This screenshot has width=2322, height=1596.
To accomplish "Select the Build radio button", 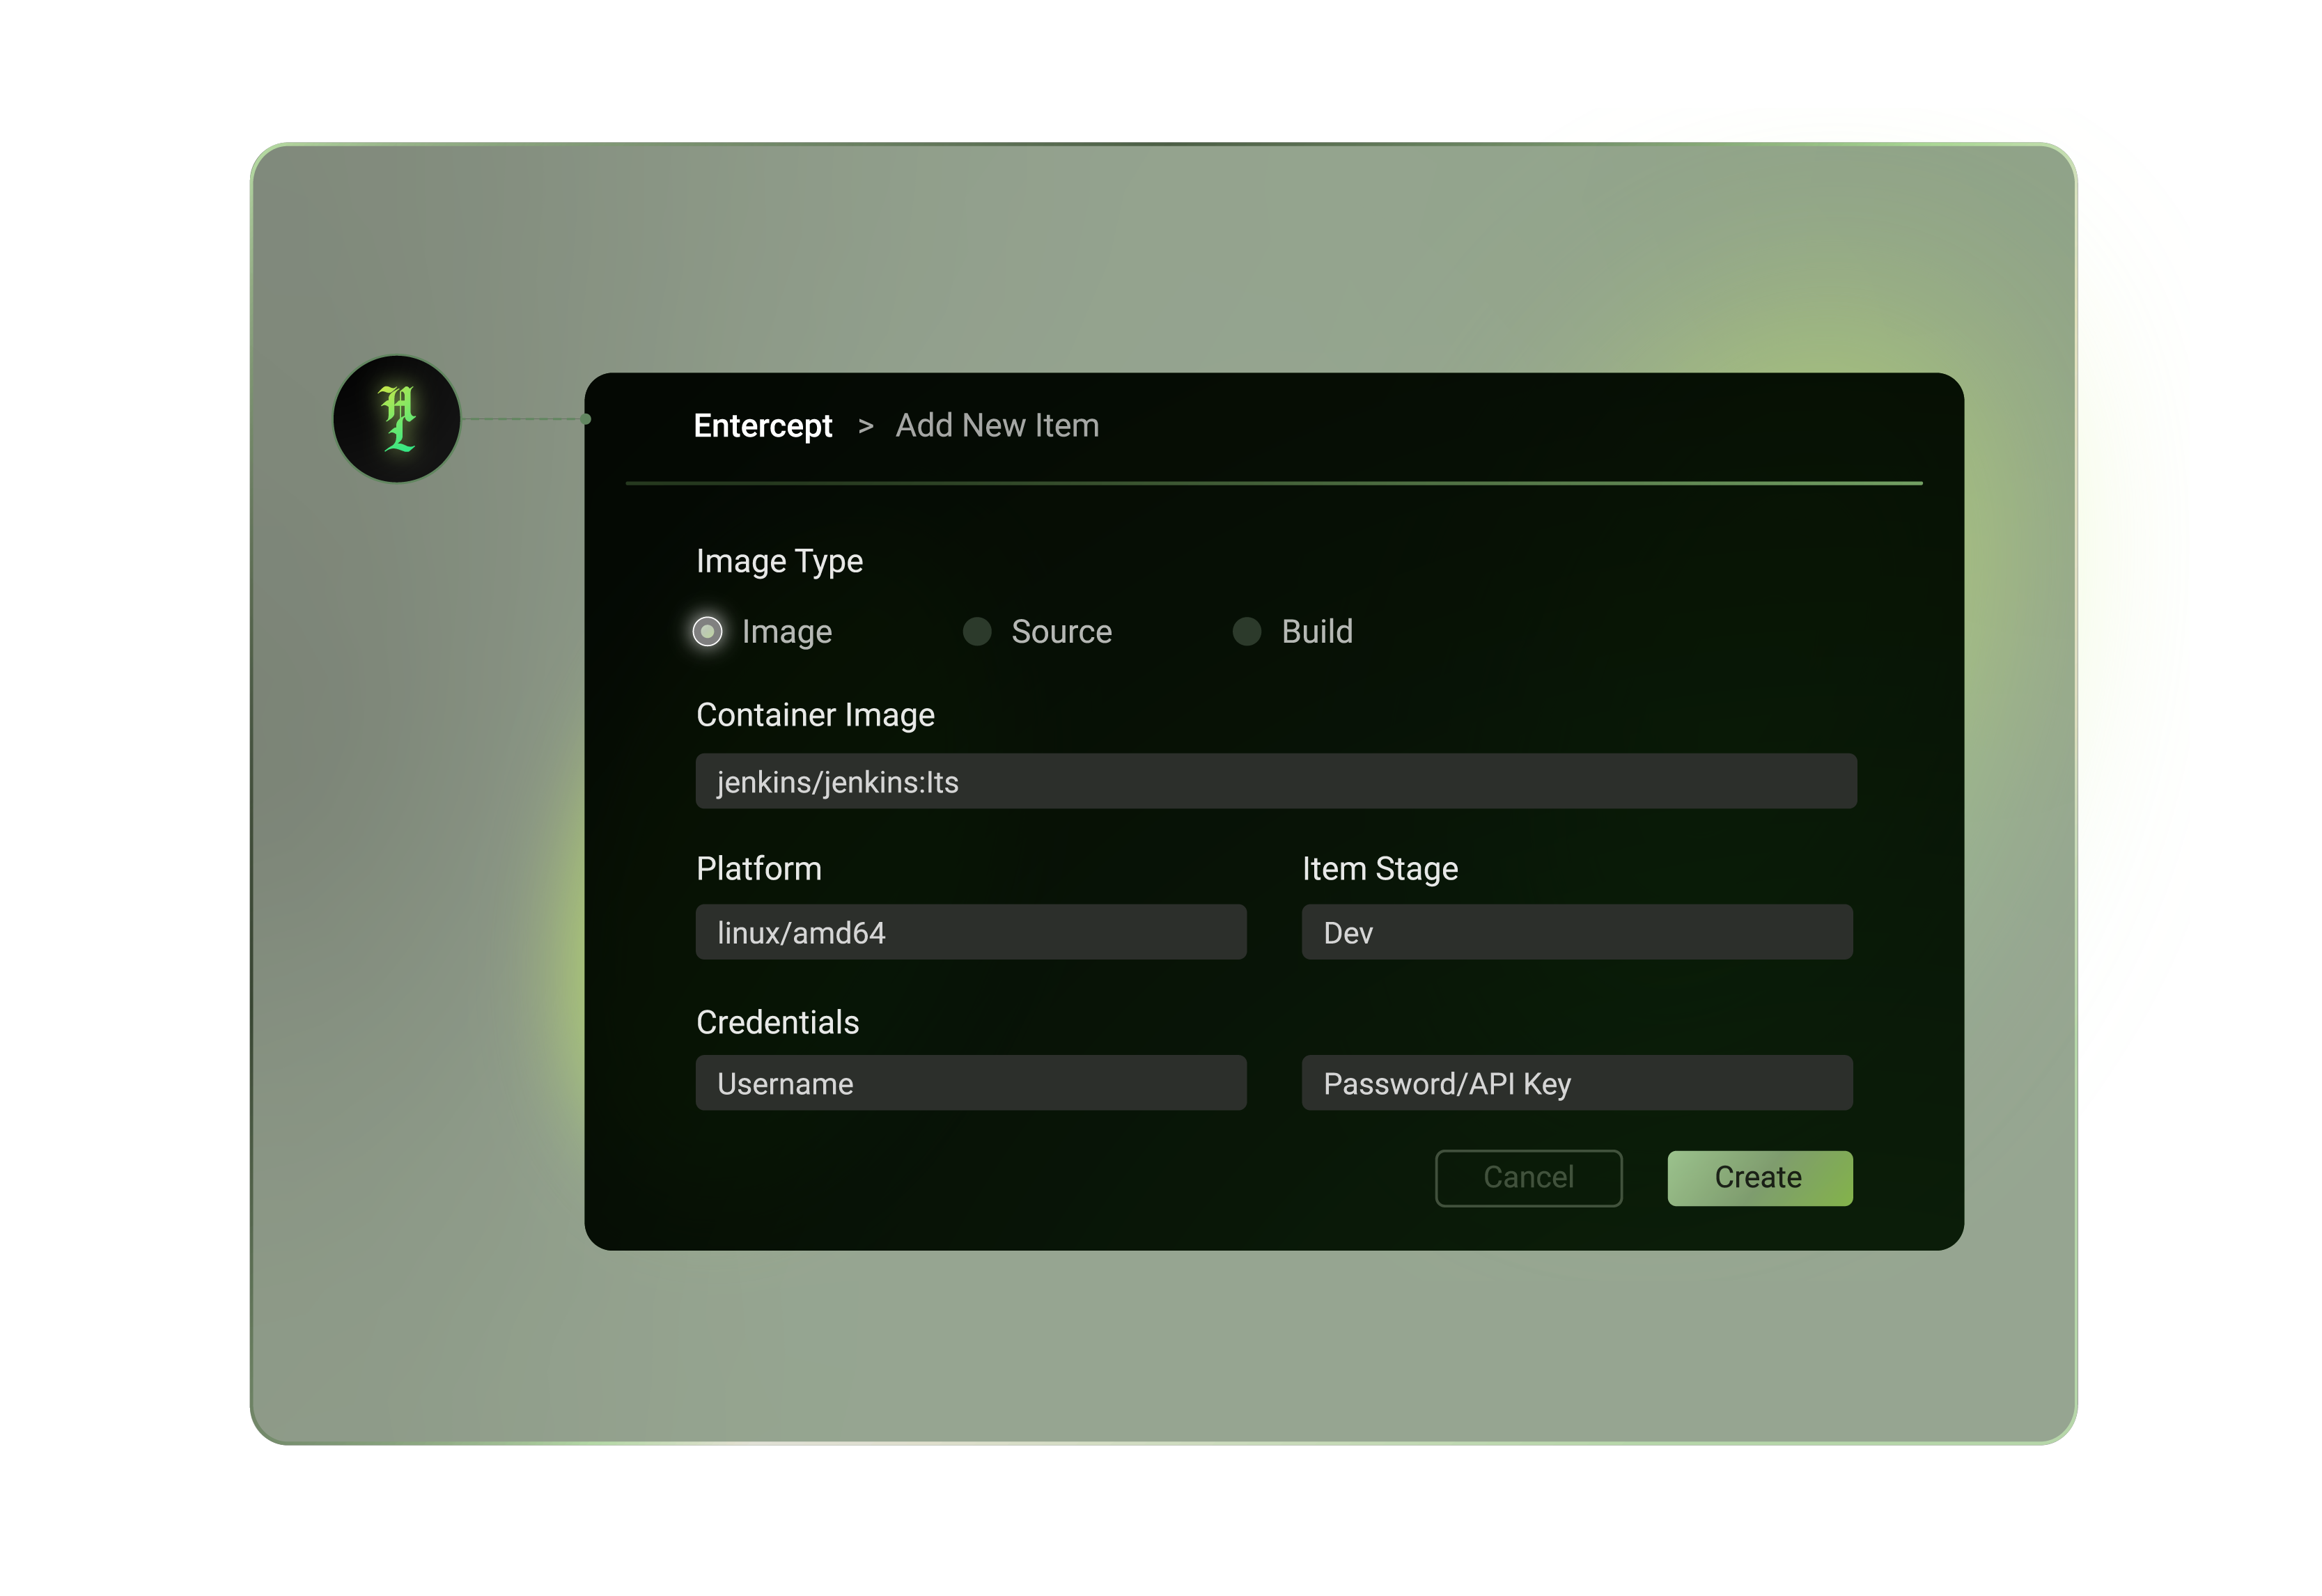I will point(1247,632).
